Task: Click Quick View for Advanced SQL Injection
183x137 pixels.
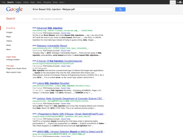Action: coord(66,33)
